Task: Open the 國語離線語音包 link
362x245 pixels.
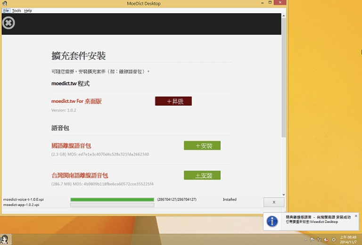Action: pos(71,146)
